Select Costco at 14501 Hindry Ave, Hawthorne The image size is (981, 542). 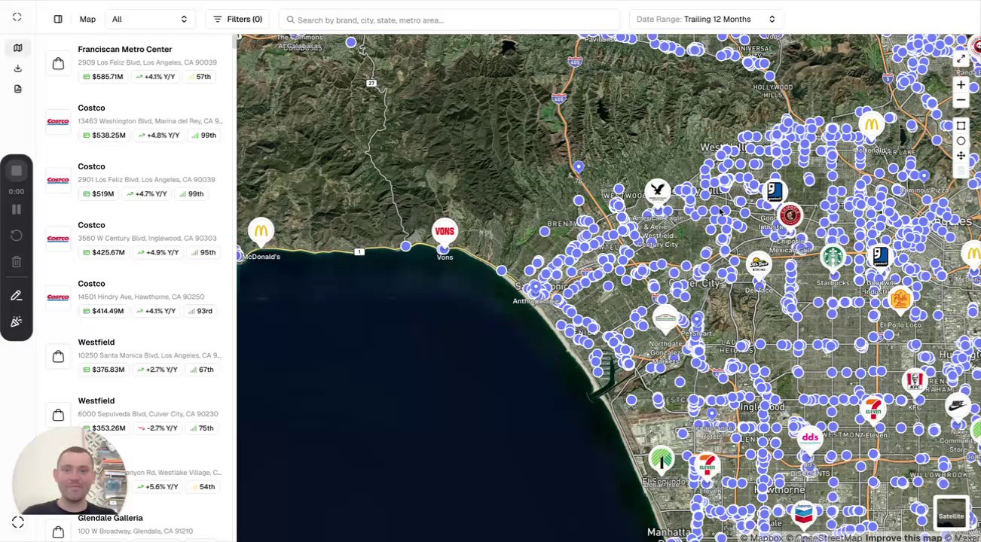tap(136, 297)
